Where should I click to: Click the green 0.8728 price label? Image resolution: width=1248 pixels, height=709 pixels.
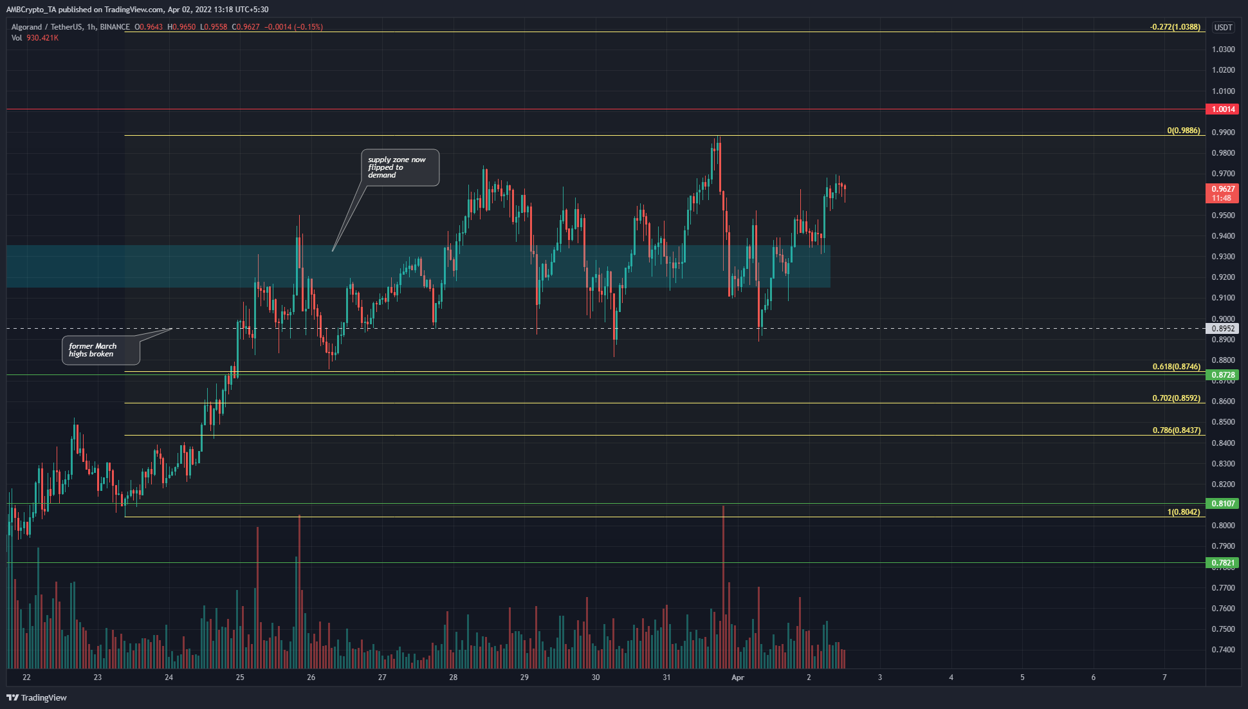point(1223,375)
